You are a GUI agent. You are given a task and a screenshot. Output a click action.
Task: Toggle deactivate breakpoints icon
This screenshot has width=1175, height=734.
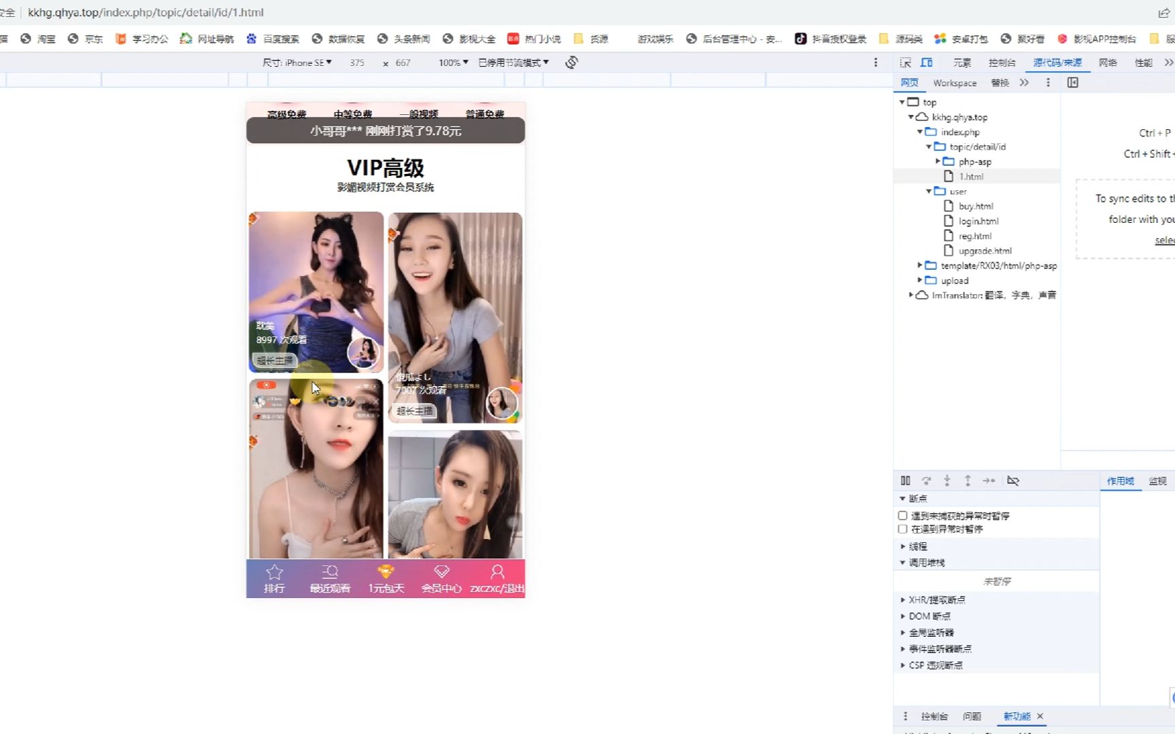click(1013, 480)
